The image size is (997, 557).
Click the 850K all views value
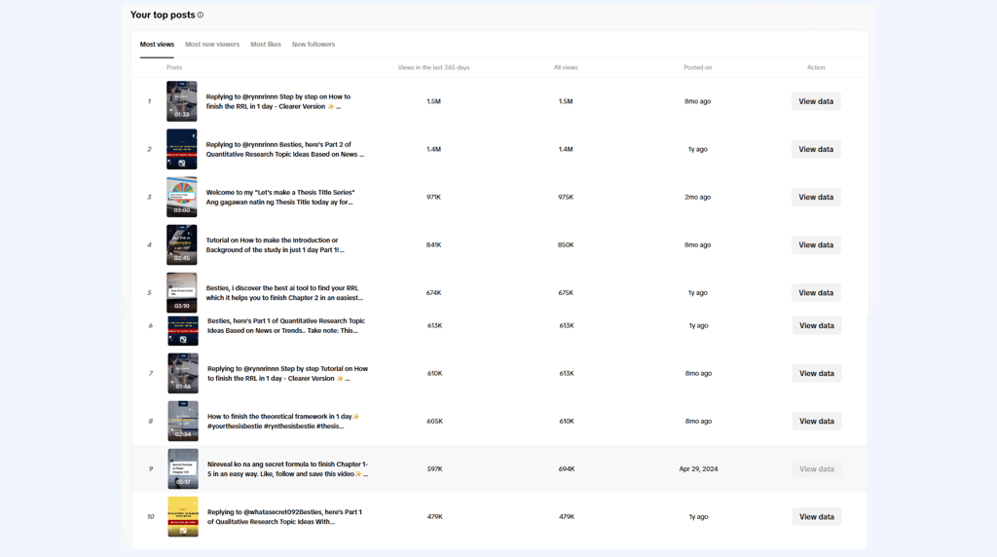coord(566,244)
